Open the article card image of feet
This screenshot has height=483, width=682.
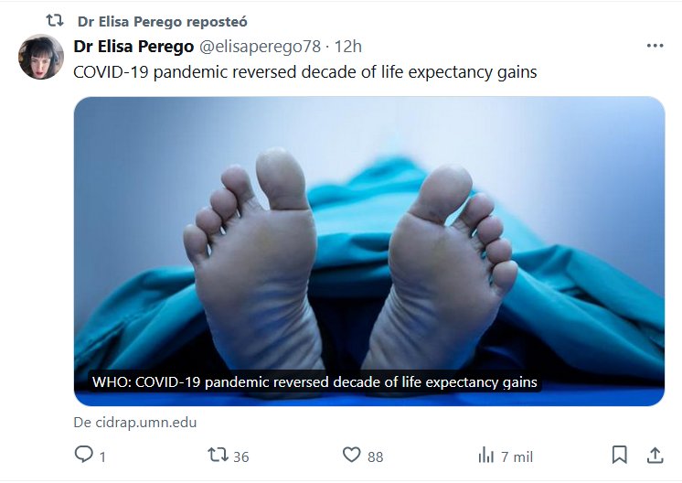click(369, 251)
